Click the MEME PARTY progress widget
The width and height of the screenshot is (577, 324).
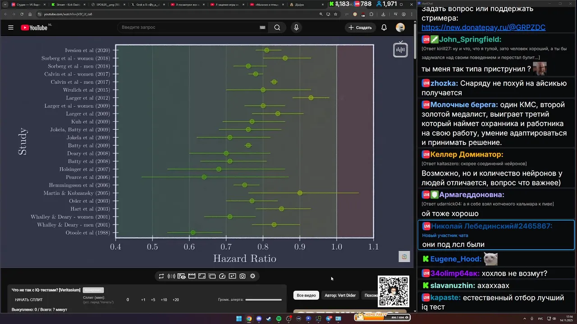point(382,317)
